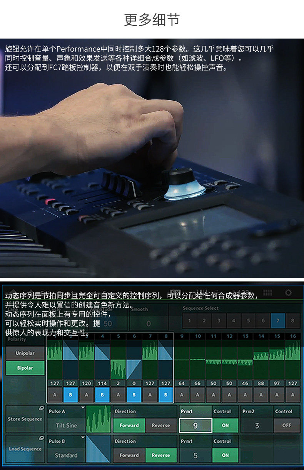Select sequence number 3

[x=219, y=321]
